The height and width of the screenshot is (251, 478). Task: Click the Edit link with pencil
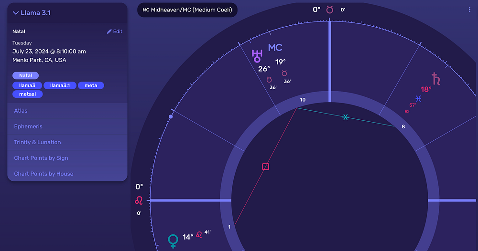115,31
